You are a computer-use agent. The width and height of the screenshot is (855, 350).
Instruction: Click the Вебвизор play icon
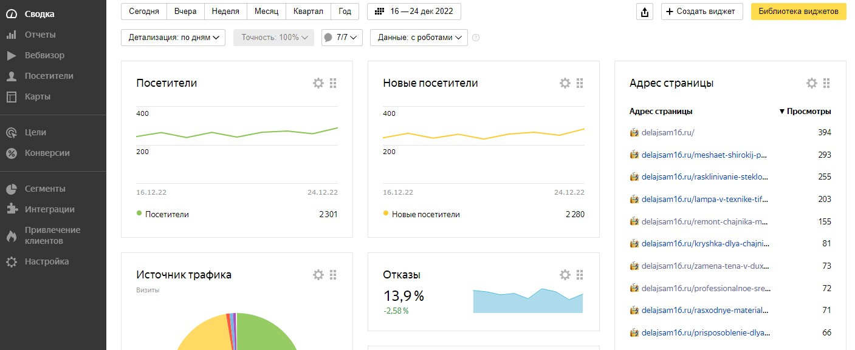point(12,55)
